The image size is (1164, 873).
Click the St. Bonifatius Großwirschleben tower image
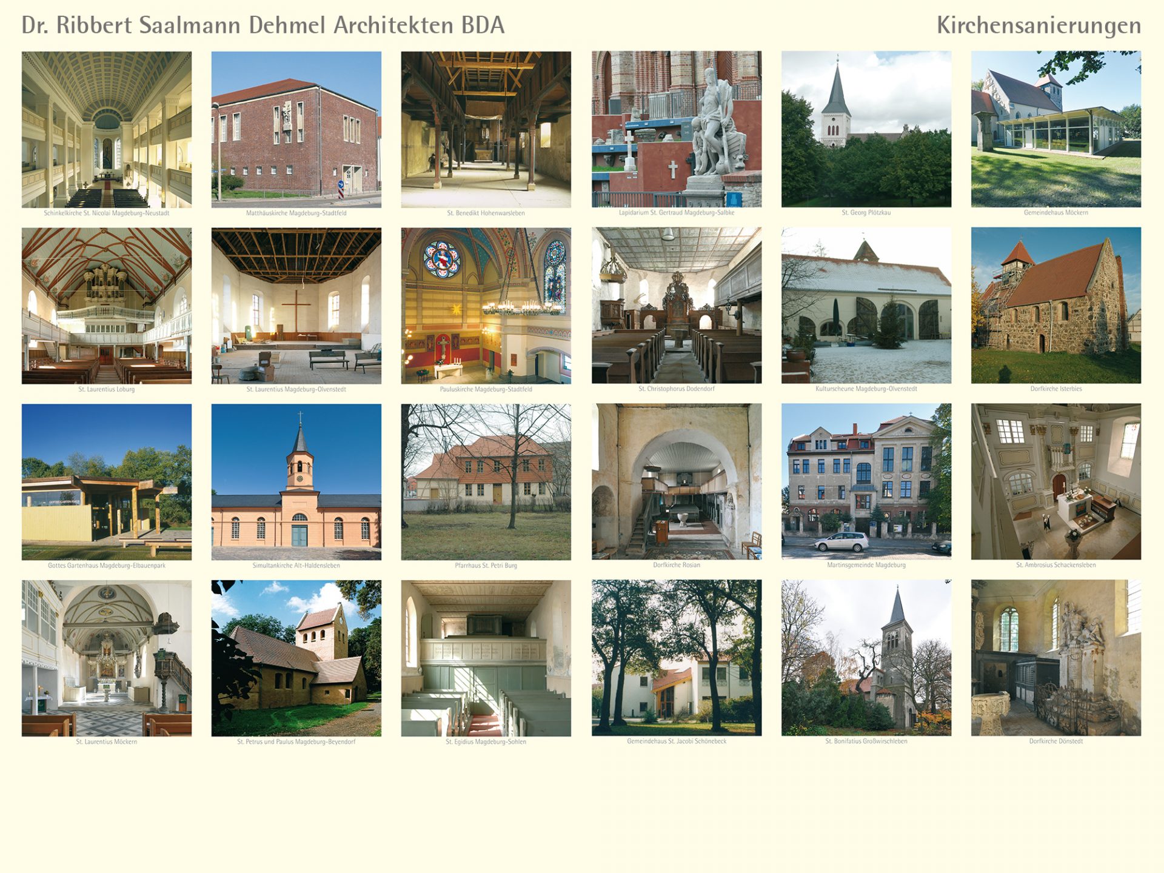(x=866, y=658)
